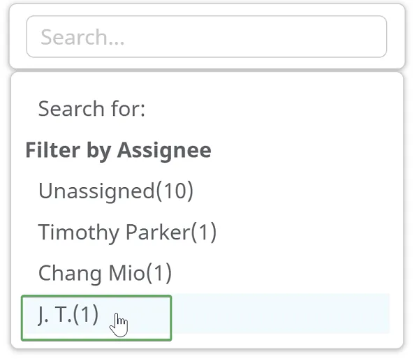Click the Parker(1) count text

[x=171, y=232]
